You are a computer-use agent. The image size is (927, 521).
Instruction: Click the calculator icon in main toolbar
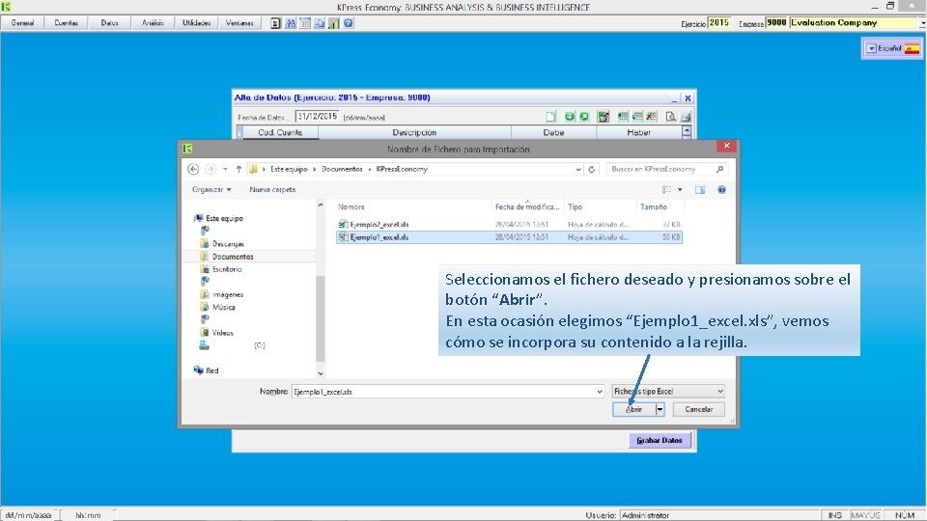275,23
